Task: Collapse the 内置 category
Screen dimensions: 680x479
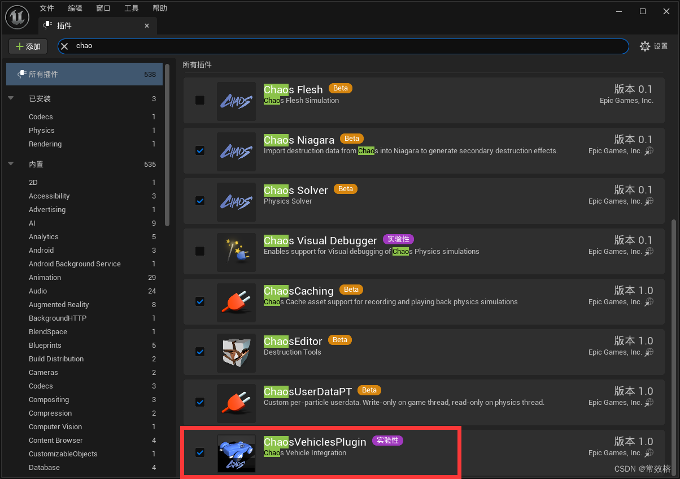Action: click(x=11, y=164)
